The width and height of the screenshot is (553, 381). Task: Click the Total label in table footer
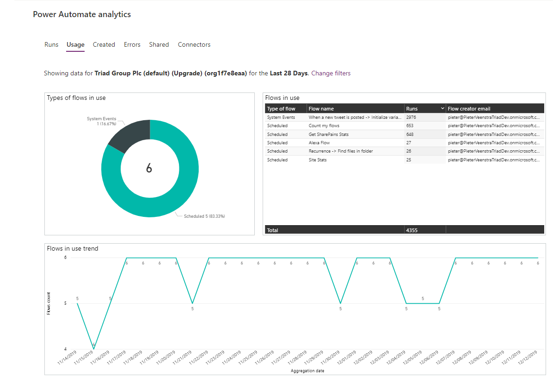(272, 230)
